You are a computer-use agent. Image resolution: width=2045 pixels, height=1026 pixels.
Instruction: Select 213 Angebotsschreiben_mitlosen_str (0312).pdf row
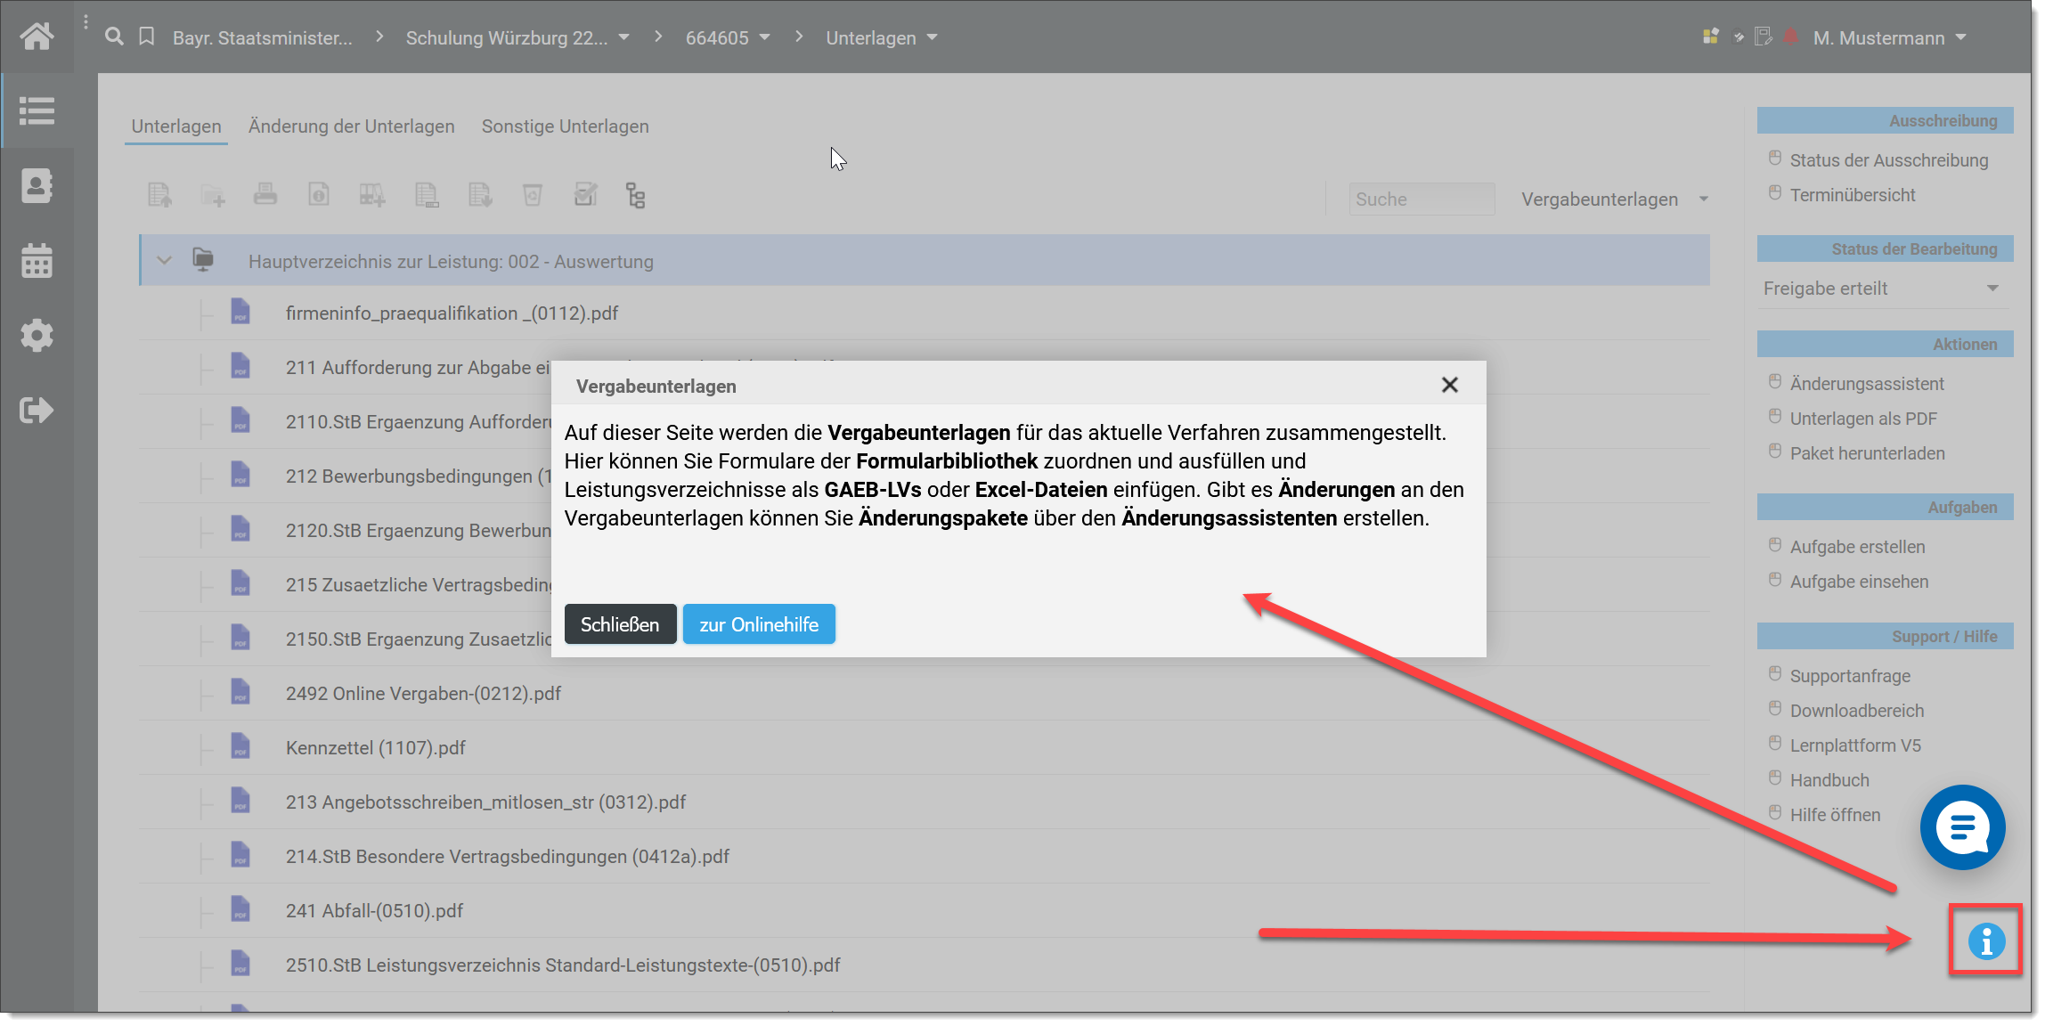[x=924, y=802]
